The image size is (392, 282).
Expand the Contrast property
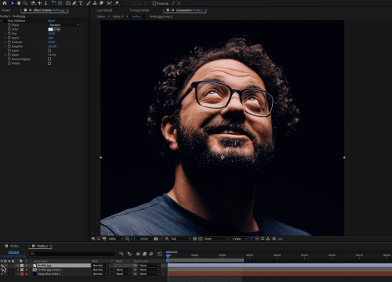[x=5, y=42]
